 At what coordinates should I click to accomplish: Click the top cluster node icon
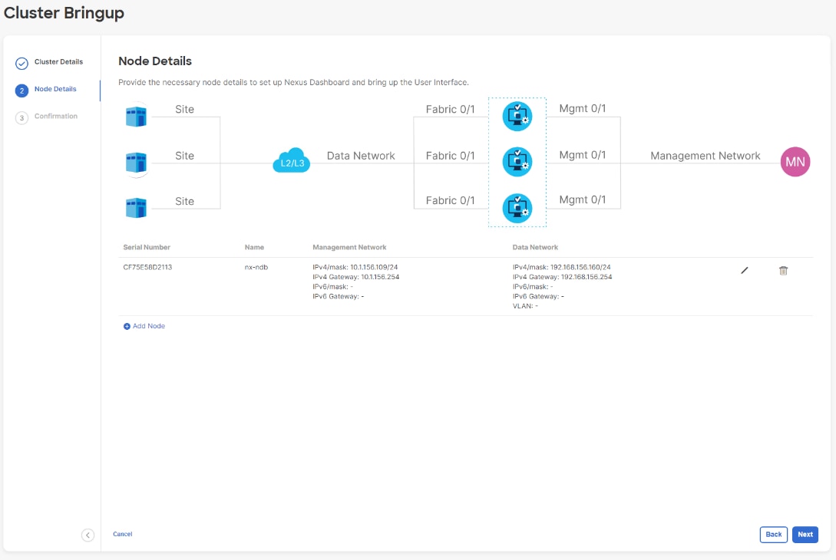(517, 117)
